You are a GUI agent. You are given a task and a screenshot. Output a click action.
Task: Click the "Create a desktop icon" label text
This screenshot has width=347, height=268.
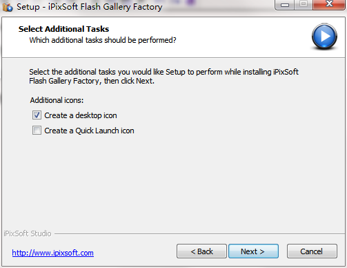81,115
